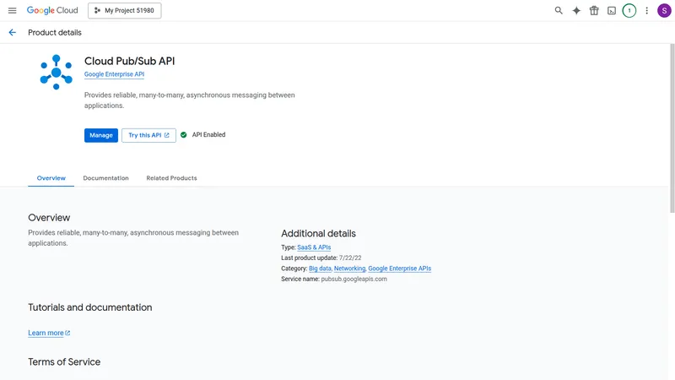Click the Try this API button
This screenshot has height=380, width=675.
pos(148,135)
